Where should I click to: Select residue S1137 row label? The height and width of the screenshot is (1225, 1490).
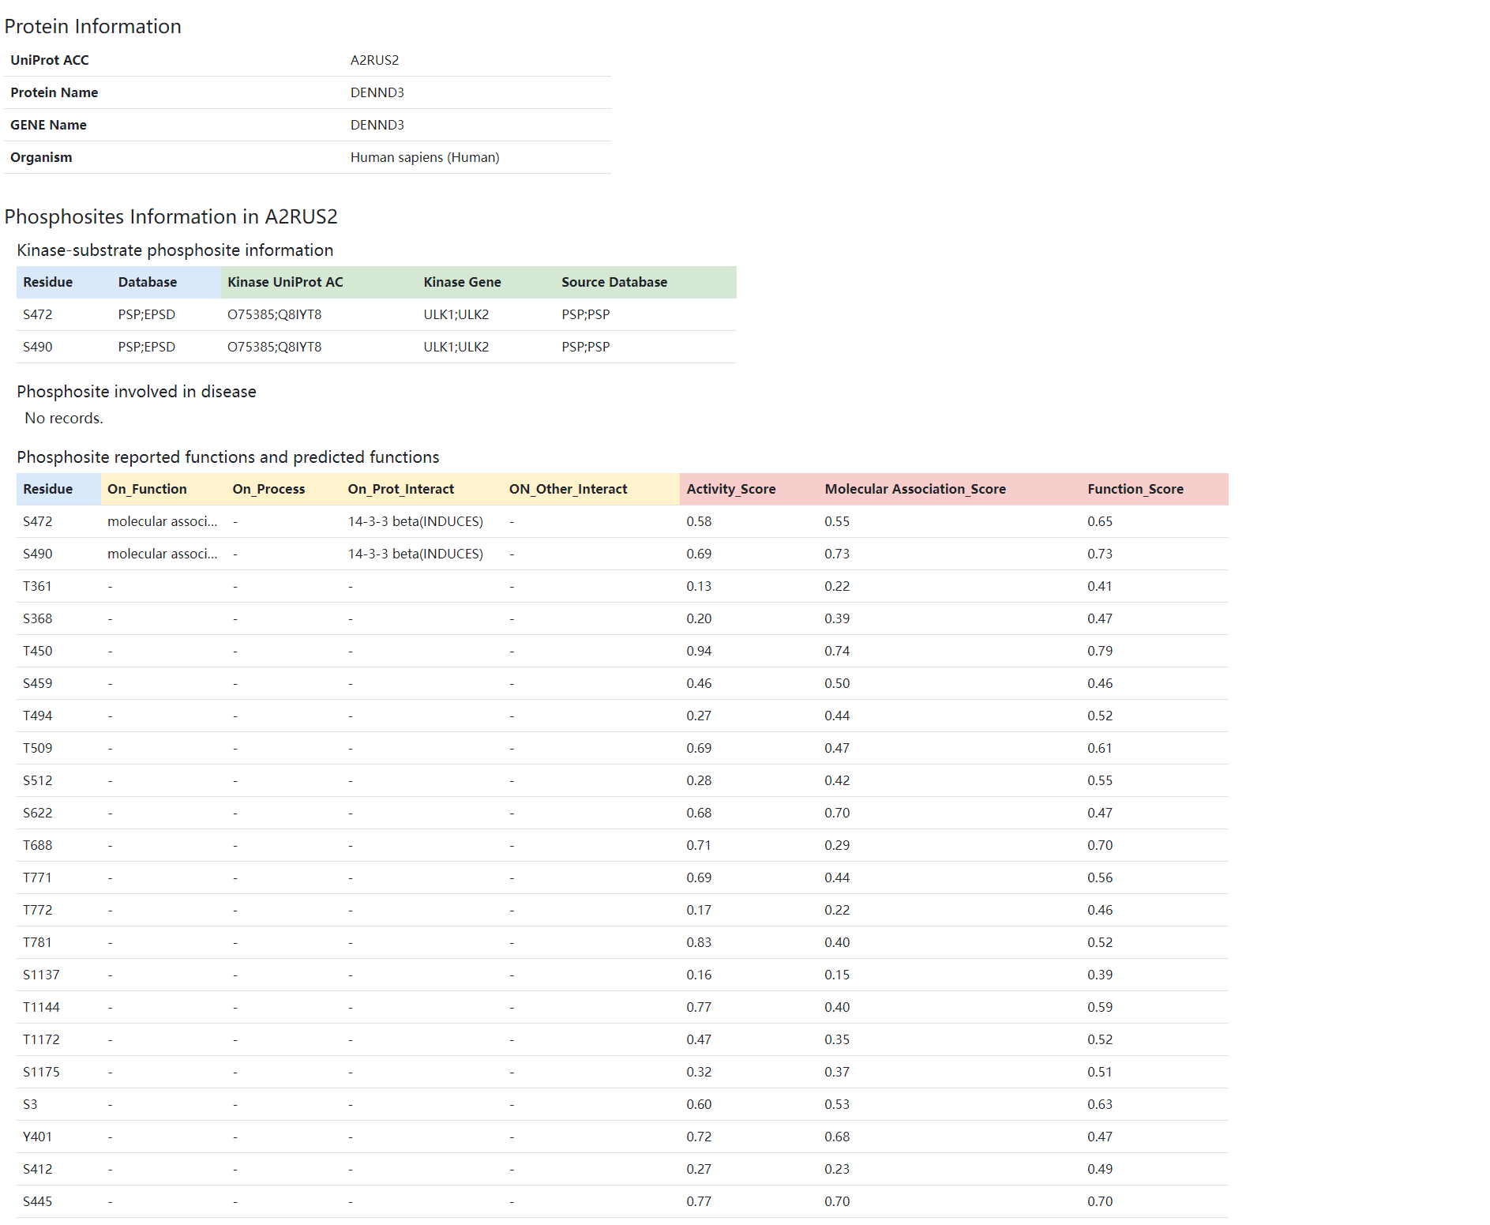click(41, 975)
